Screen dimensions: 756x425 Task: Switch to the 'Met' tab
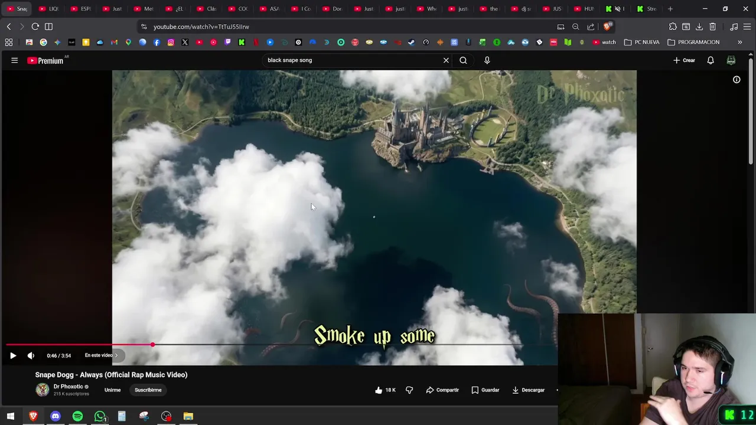point(144,9)
